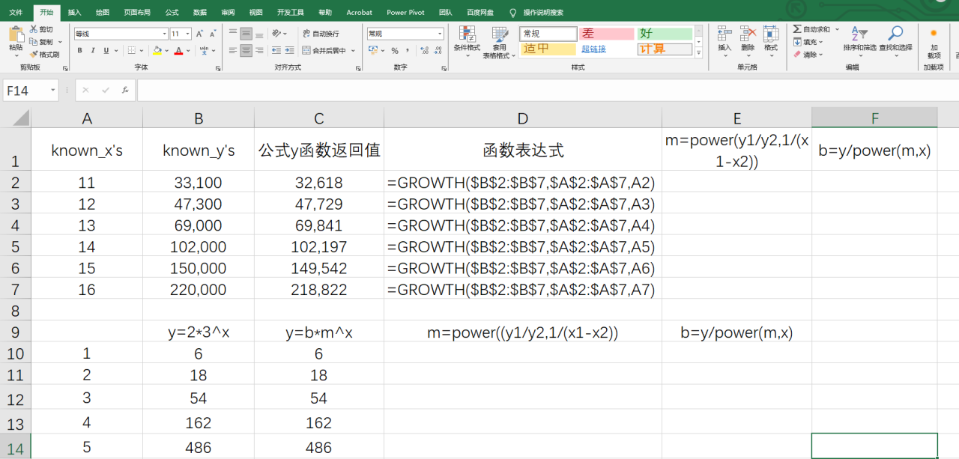
Task: Toggle top vertical alignment
Action: pos(233,33)
